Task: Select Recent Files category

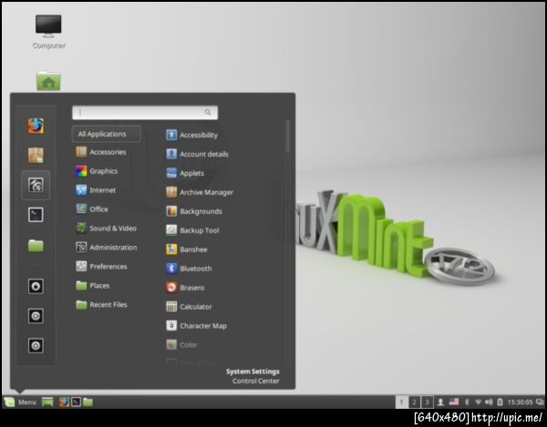Action: point(101,305)
